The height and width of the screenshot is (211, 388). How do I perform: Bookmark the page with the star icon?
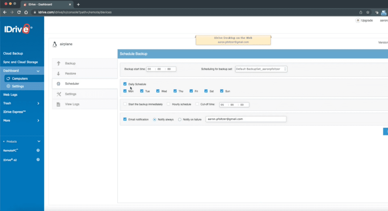(x=368, y=12)
